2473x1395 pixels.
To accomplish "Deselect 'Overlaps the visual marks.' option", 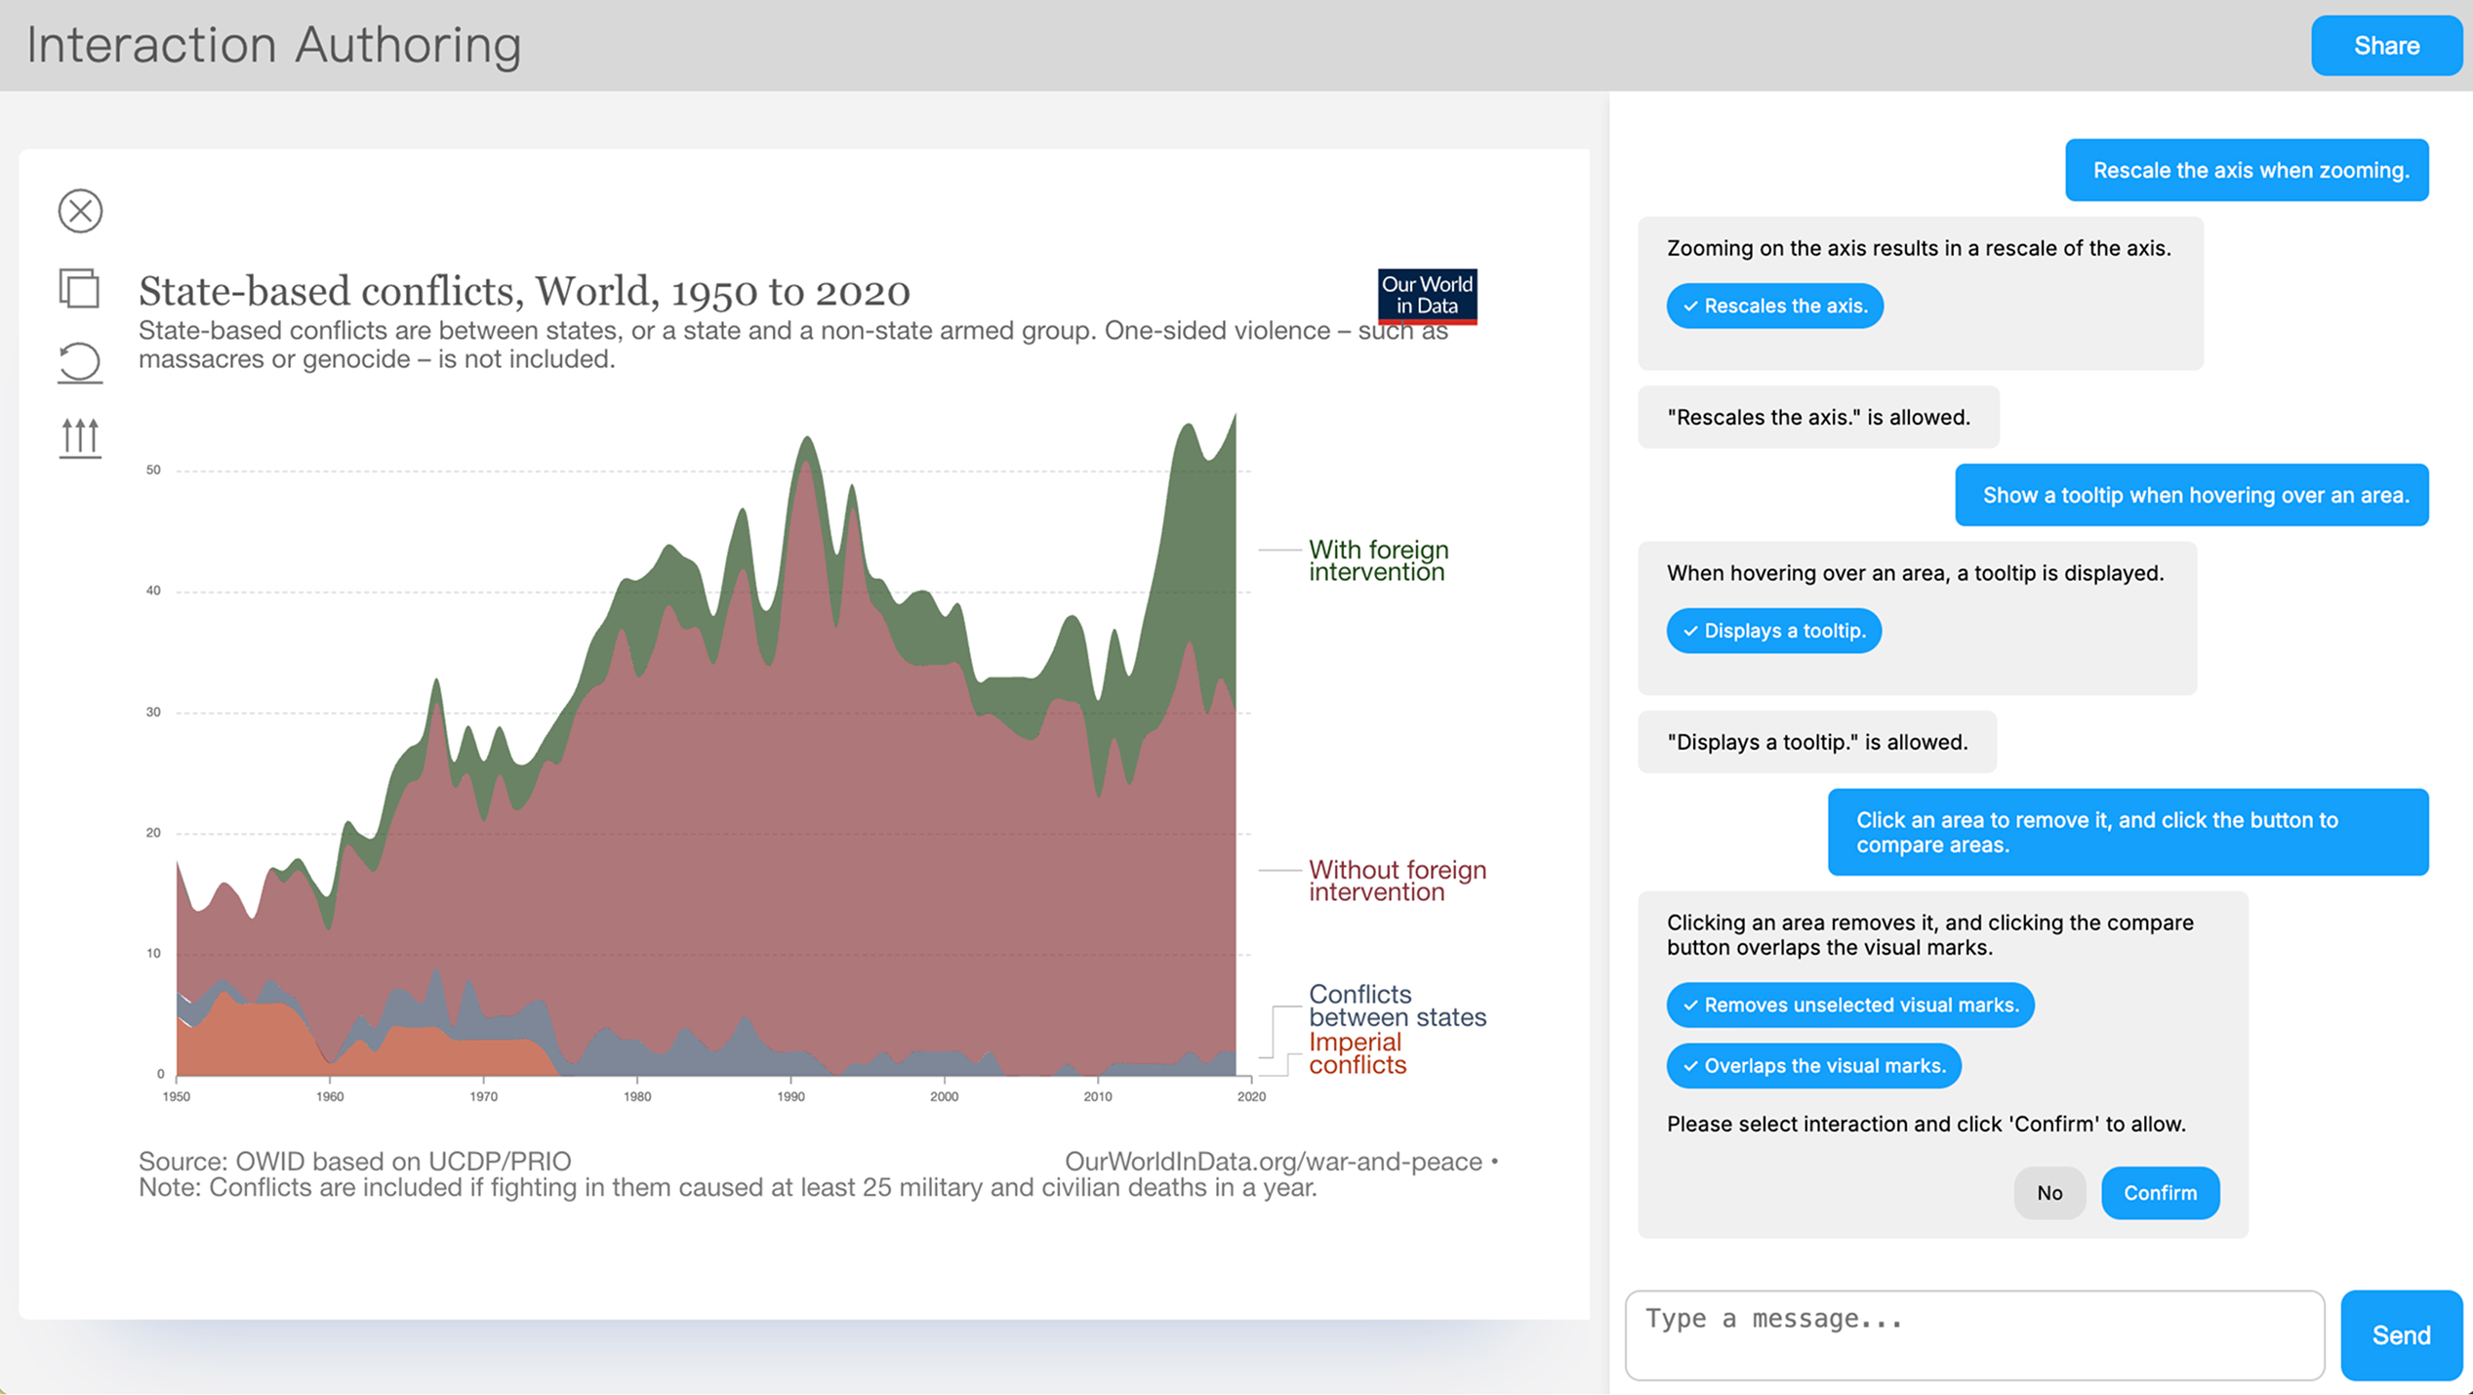I will coord(1813,1066).
